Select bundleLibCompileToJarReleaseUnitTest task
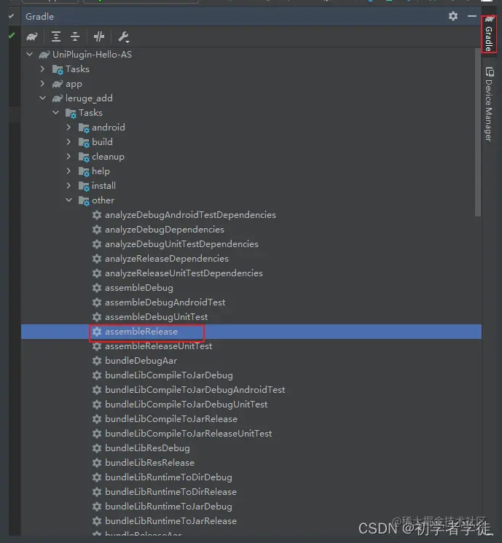 (x=188, y=434)
